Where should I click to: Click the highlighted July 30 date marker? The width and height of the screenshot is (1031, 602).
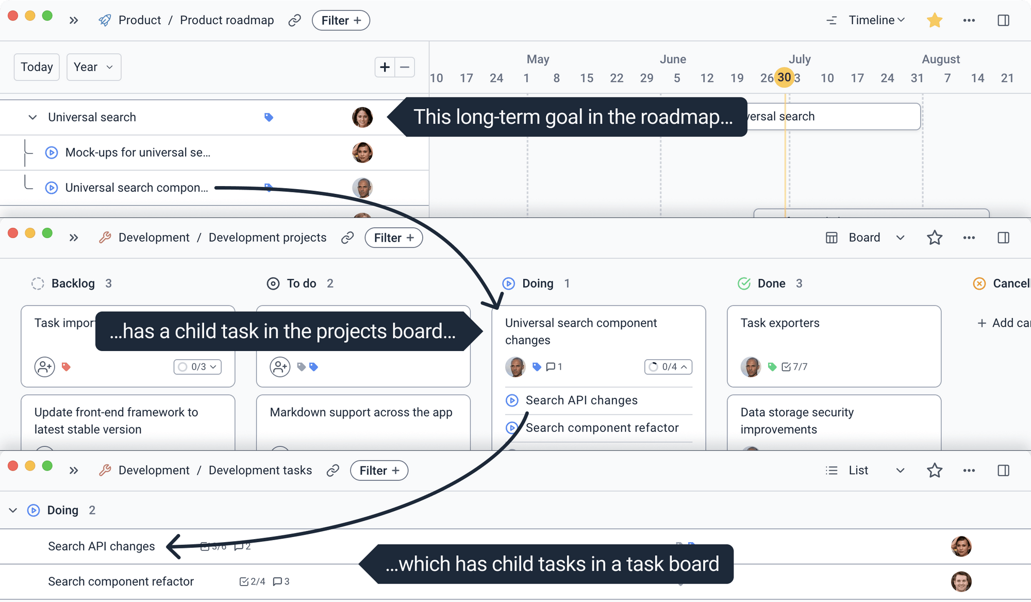click(x=784, y=77)
